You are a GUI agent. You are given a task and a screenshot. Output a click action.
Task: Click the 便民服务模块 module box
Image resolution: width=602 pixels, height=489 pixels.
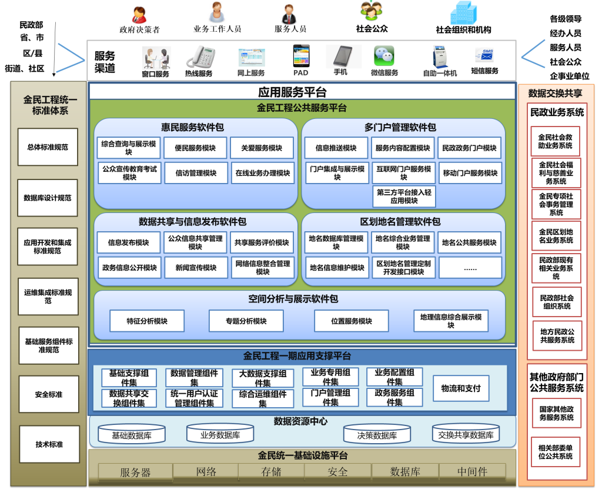click(195, 148)
